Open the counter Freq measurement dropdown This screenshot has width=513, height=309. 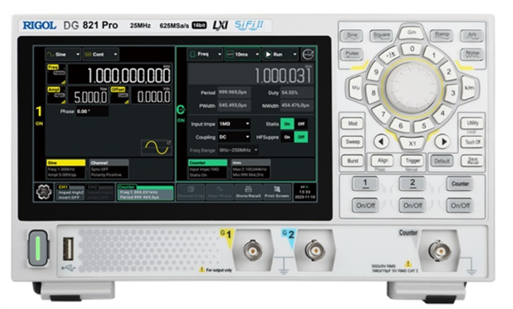(205, 55)
